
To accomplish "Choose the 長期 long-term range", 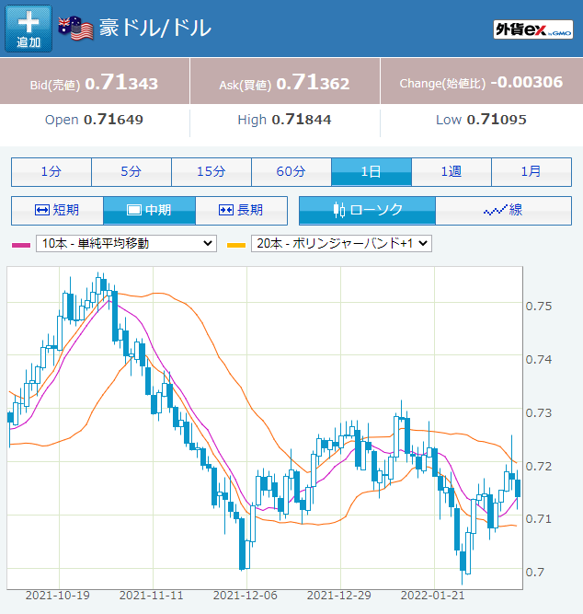I will [x=242, y=211].
